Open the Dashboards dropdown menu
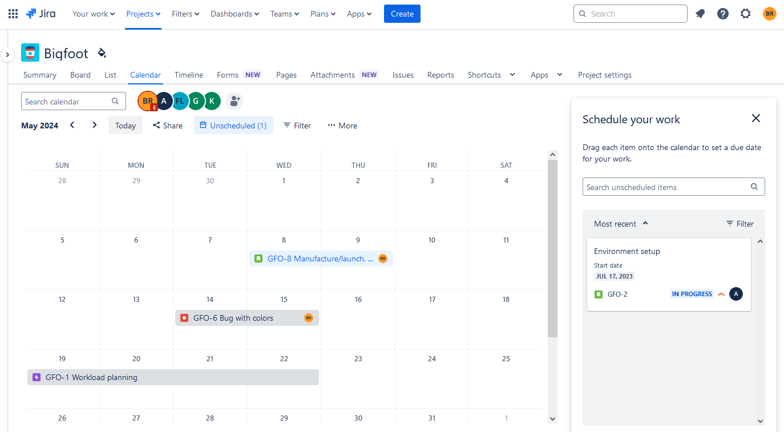784x432 pixels. 235,14
